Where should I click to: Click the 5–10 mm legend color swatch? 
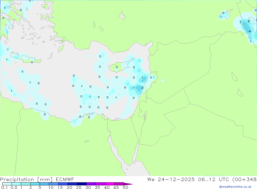pos(44,184)
